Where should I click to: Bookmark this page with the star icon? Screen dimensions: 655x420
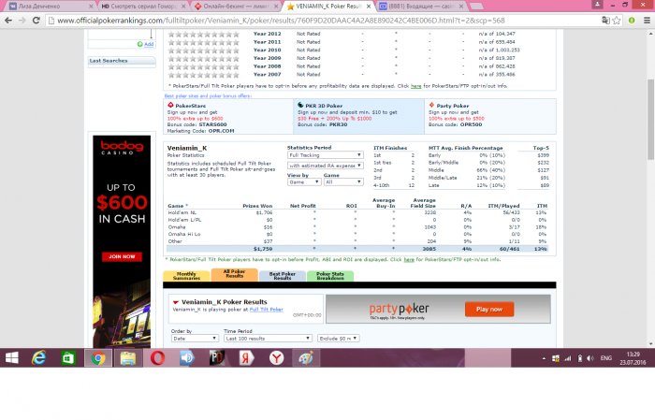[617, 20]
